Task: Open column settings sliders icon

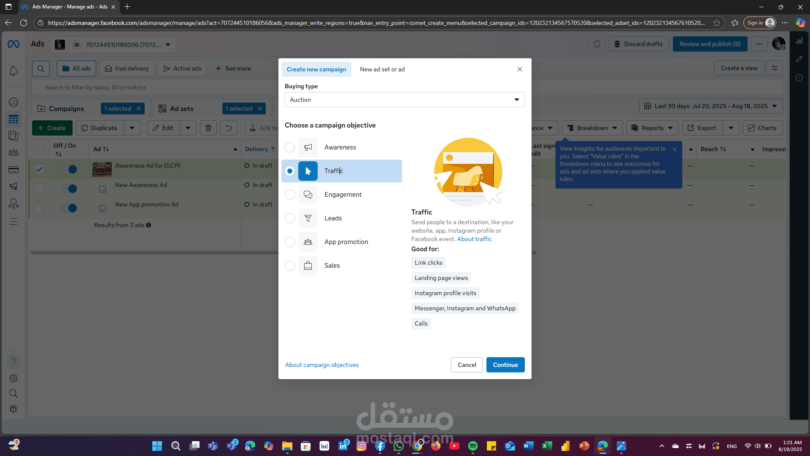Action: (775, 68)
